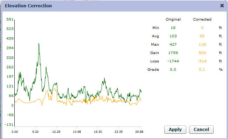Viewport: 228px width, 139px height.
Task: Click the 19.30 x-axis distance label
Action: click(x=98, y=132)
